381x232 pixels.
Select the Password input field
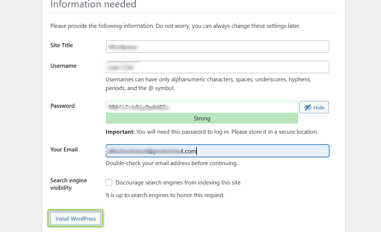[202, 107]
